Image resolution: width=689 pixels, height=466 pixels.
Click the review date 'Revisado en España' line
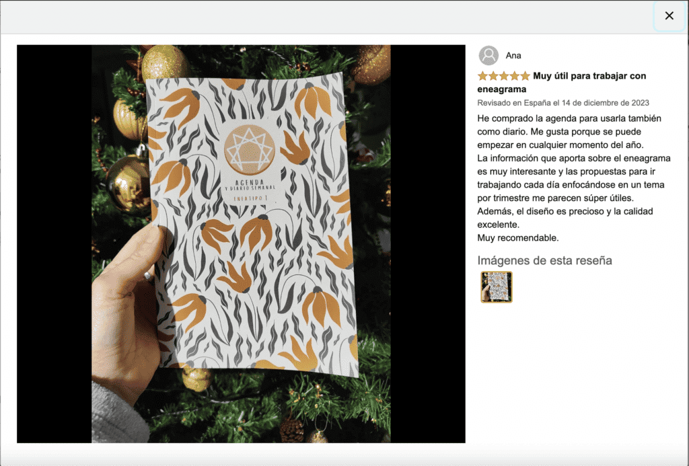pos(563,103)
